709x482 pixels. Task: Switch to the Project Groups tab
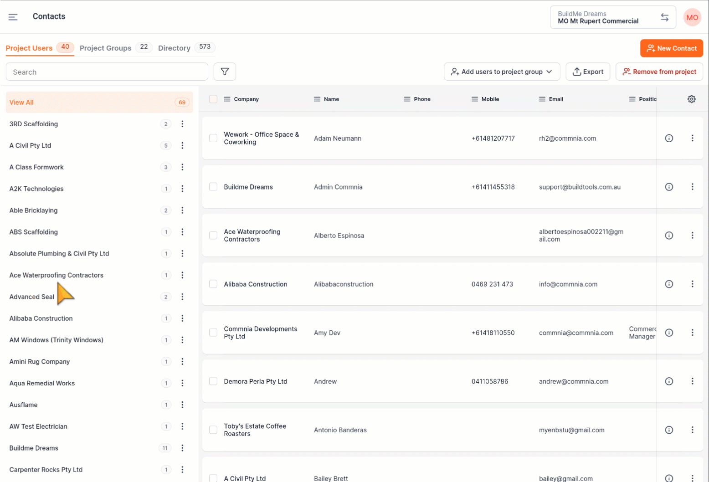click(105, 48)
